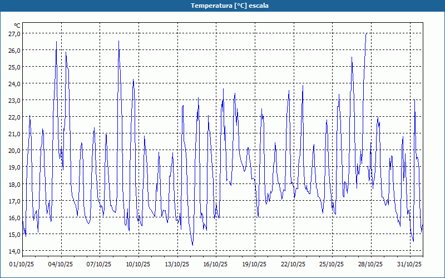Image resolution: width=445 pixels, height=278 pixels.
Task: Pick the 18,0 label on the vertical axis
Action: pyautogui.click(x=14, y=184)
